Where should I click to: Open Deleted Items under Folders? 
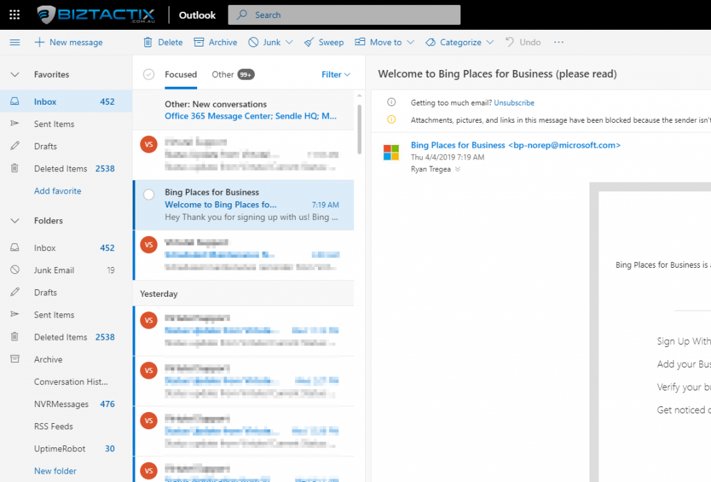coord(66,337)
